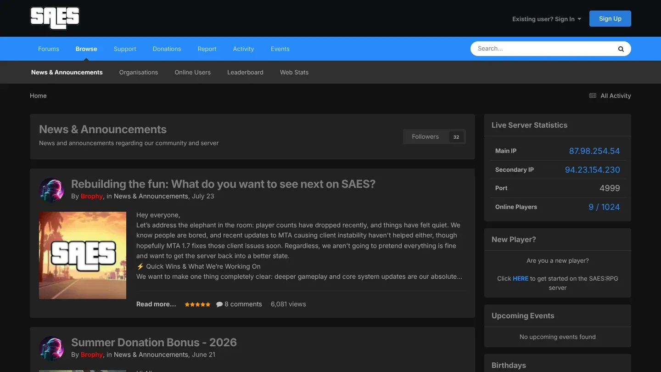Image resolution: width=661 pixels, height=372 pixels.
Task: Open the Rebuilding the fun post title
Action: [x=223, y=184]
